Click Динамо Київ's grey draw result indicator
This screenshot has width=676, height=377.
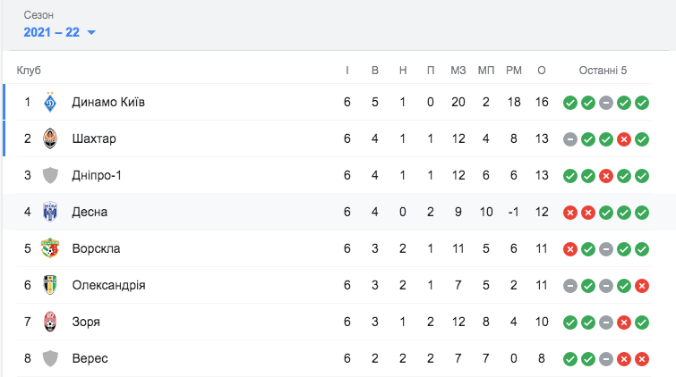[x=606, y=103]
